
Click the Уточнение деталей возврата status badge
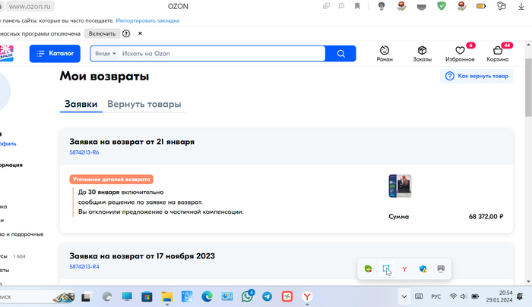coord(111,180)
